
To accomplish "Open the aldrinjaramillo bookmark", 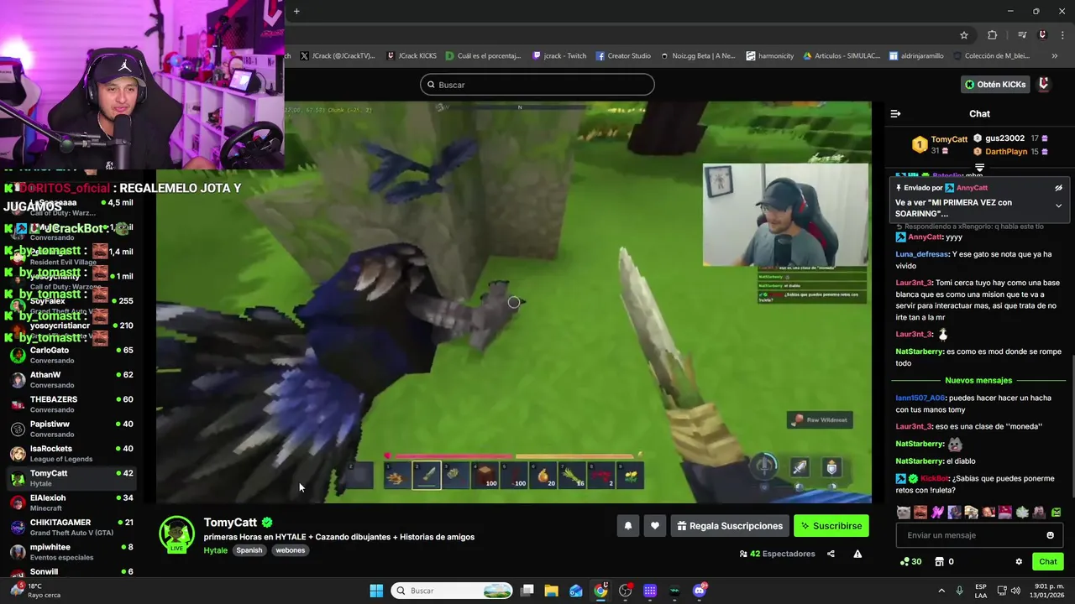I will point(916,56).
